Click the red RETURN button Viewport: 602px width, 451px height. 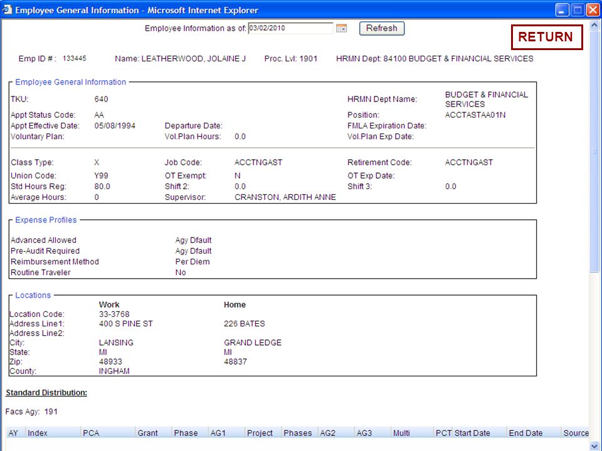[547, 37]
